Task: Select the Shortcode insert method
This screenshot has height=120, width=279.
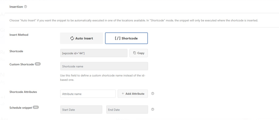Action: (126, 38)
